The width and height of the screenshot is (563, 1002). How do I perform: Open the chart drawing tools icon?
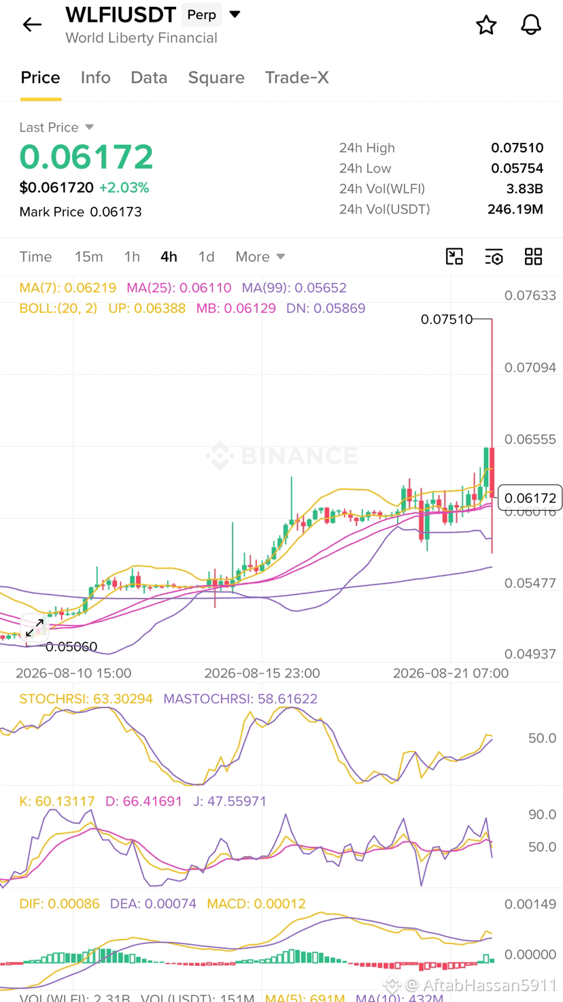coord(454,256)
